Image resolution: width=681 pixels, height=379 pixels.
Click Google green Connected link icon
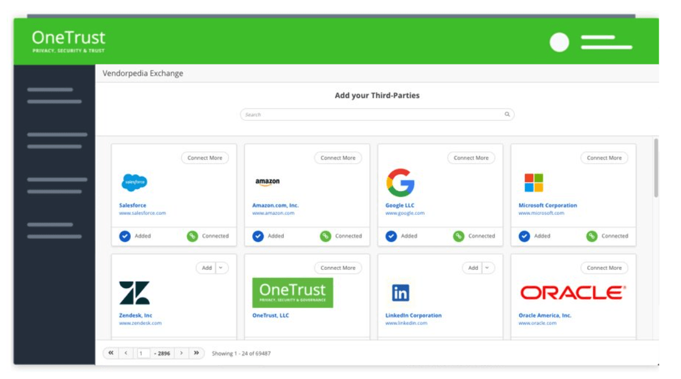459,236
